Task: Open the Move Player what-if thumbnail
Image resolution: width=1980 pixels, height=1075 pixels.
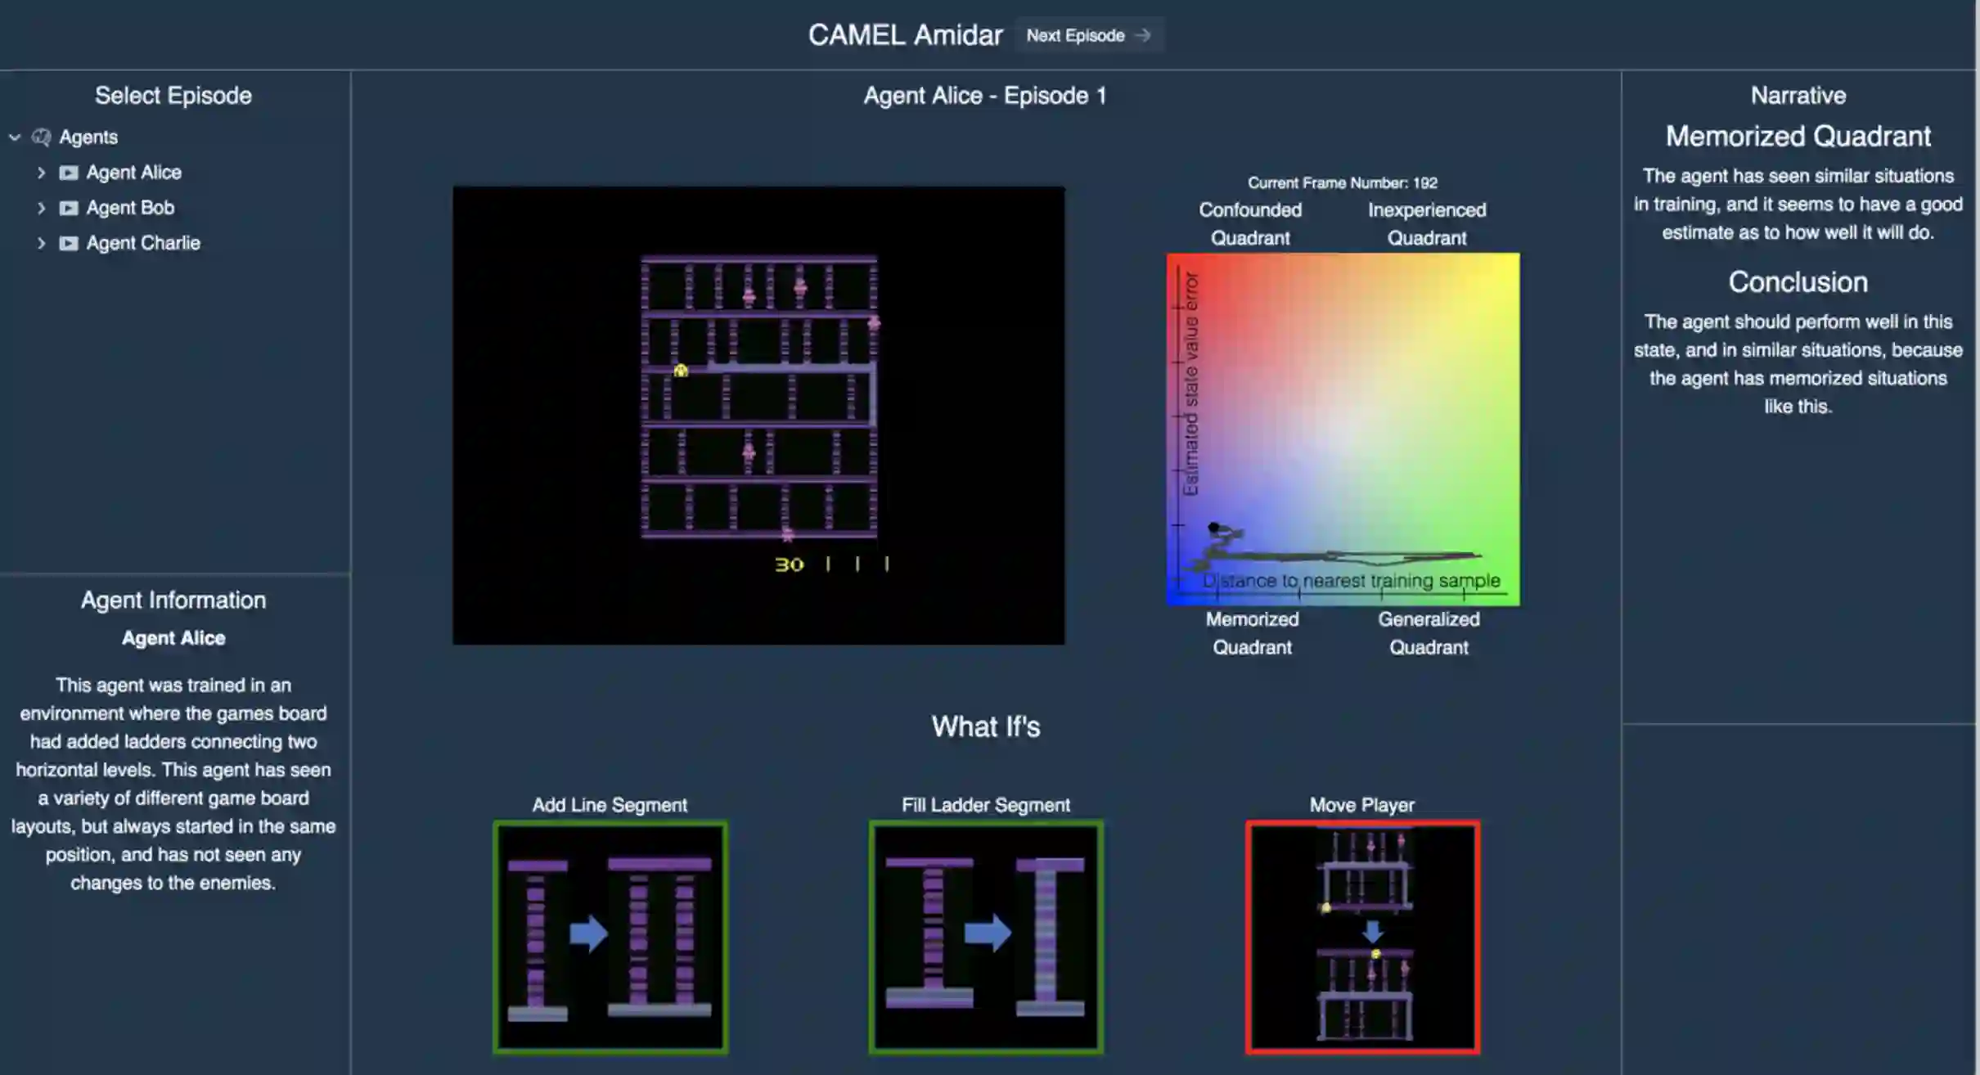Action: pos(1362,937)
